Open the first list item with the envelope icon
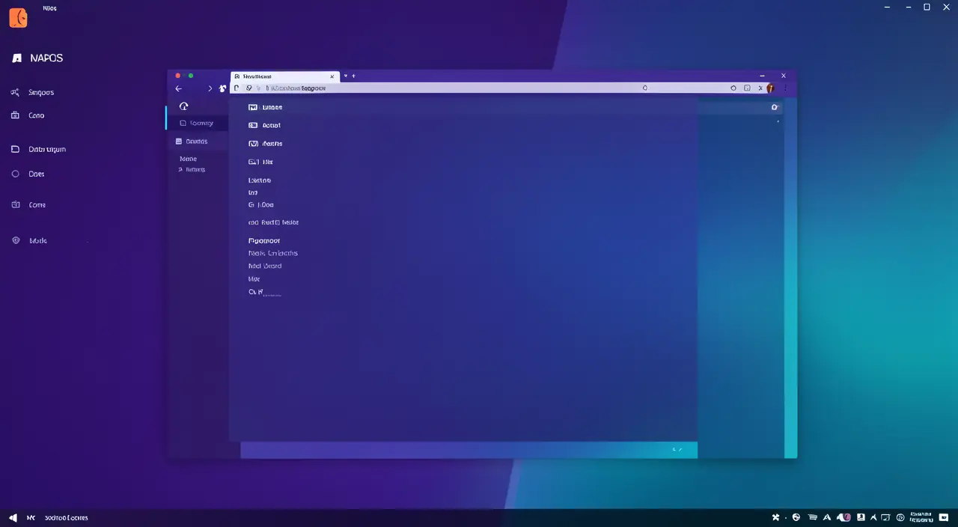This screenshot has width=958, height=527. tap(266, 107)
